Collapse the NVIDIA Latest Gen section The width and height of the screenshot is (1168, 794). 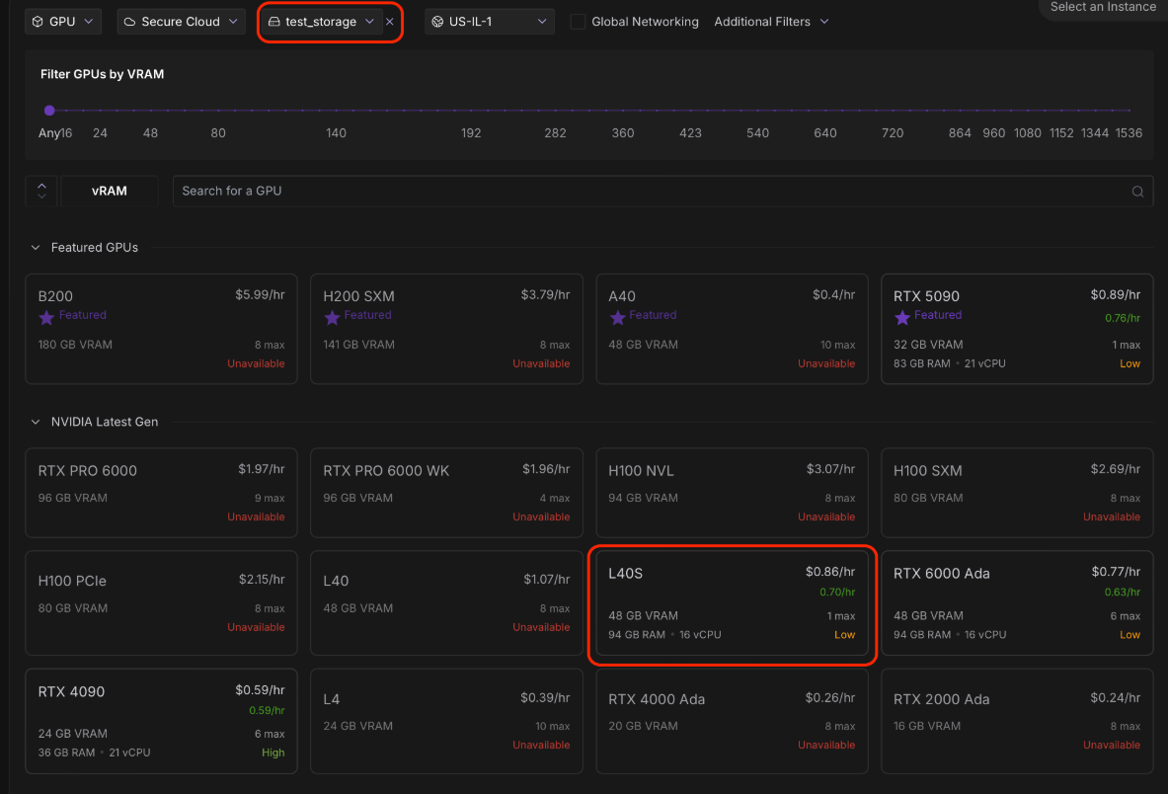coord(37,422)
